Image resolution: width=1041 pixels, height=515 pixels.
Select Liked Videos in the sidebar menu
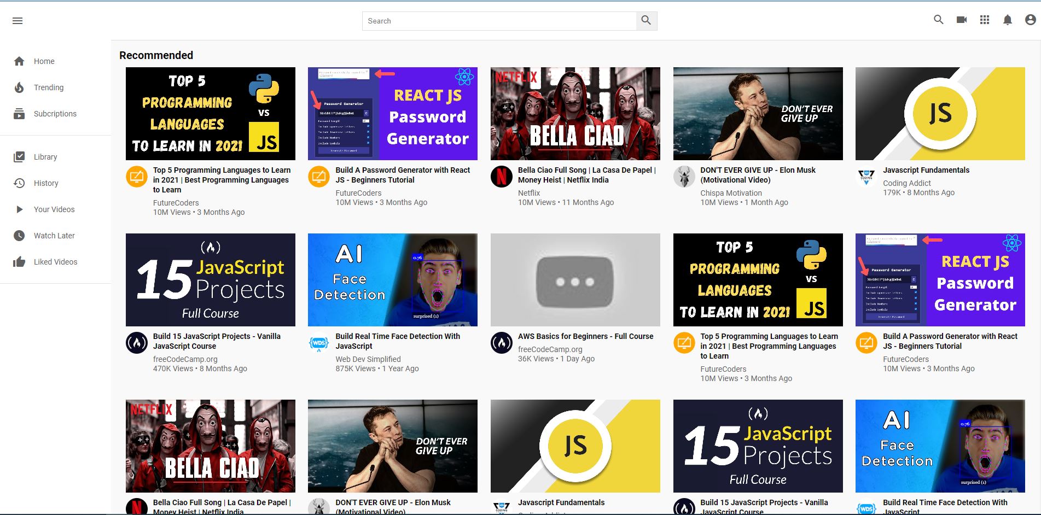point(56,262)
